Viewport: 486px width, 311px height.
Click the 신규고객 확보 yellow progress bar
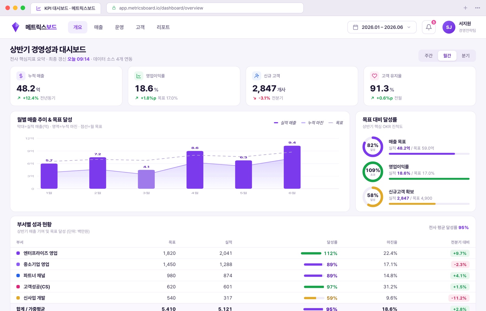coord(429,204)
